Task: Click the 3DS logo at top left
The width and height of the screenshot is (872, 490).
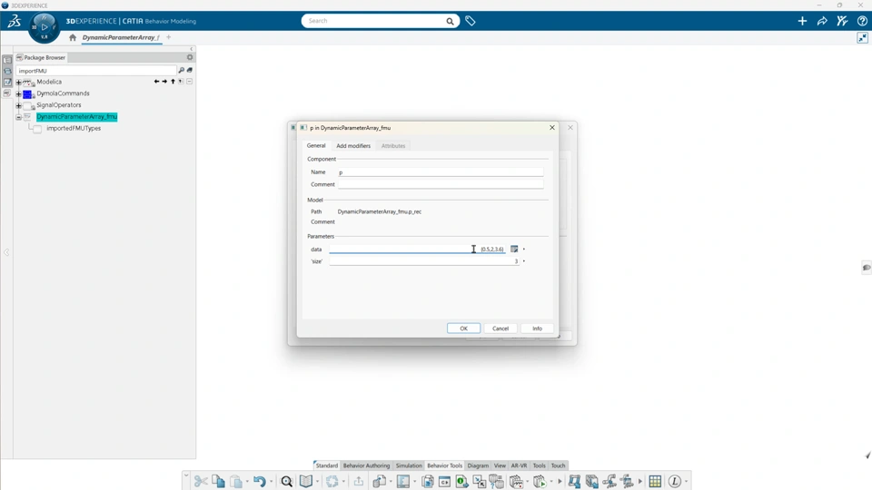Action: 14,21
